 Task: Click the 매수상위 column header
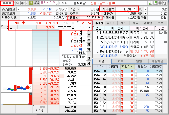pyautogui.click(x=142, y=28)
